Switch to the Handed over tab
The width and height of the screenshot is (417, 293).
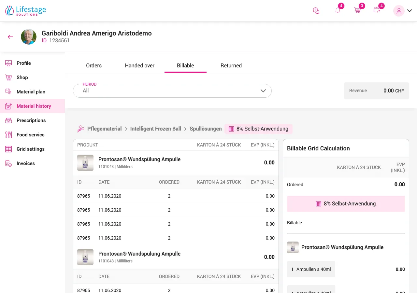[x=140, y=65]
